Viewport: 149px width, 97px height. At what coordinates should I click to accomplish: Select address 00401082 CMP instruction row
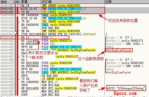(x=52, y=9)
